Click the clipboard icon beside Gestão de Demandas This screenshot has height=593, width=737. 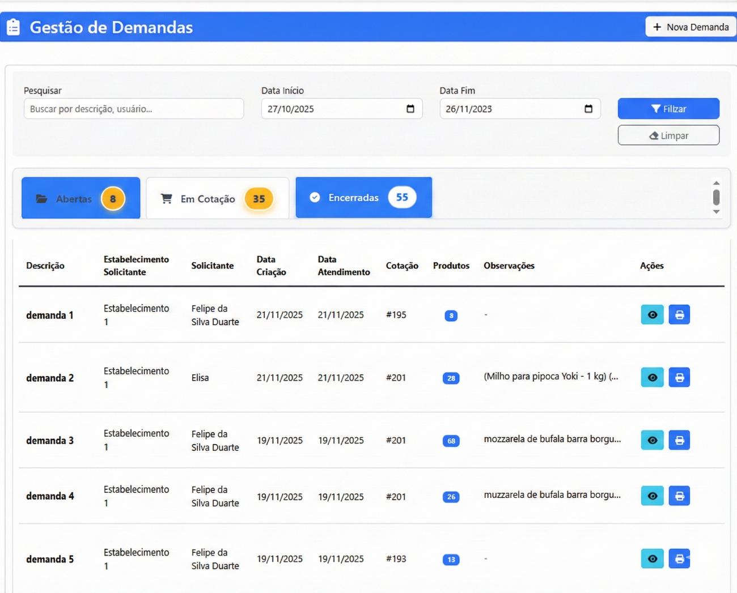coord(14,27)
